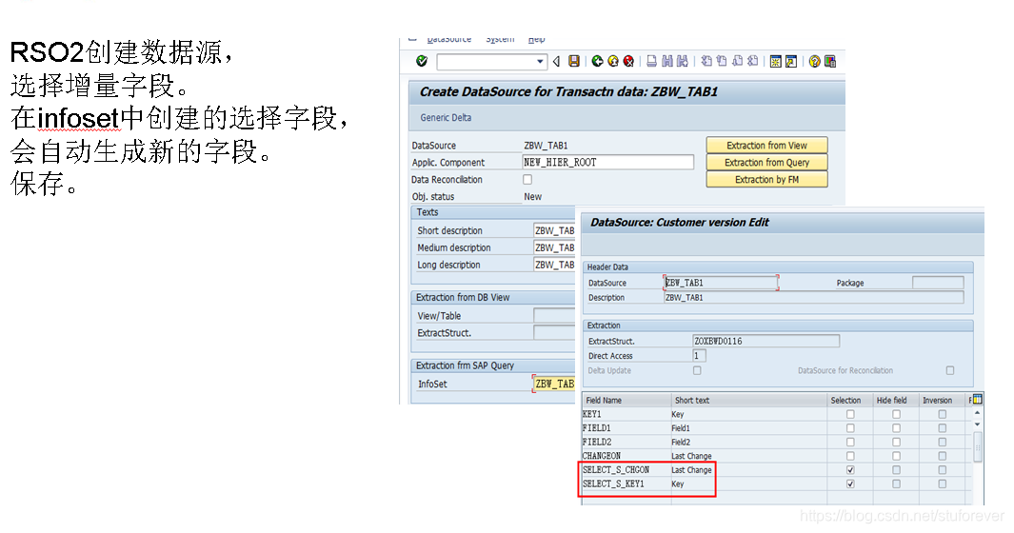Toggle Hide field checkbox for SELECT_S_KEY1
Viewport: 1014px width, 533px height.
896,484
